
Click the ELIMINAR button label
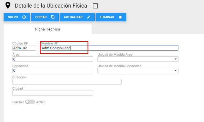(107, 17)
